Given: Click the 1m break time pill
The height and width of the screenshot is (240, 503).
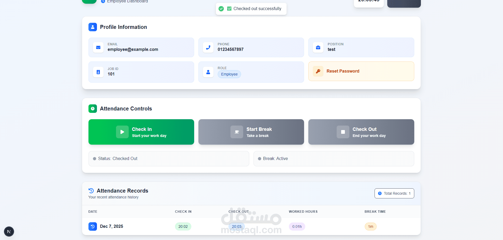Looking at the screenshot, I should 371,226.
